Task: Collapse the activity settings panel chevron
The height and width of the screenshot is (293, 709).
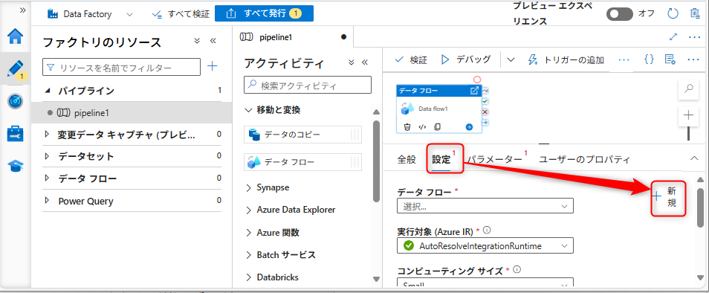Action: point(695,158)
